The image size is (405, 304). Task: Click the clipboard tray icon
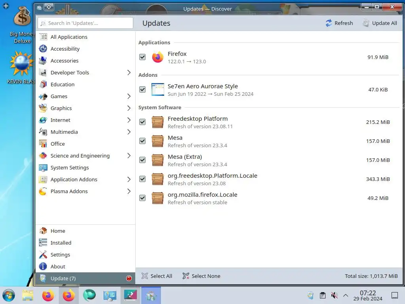click(323, 295)
